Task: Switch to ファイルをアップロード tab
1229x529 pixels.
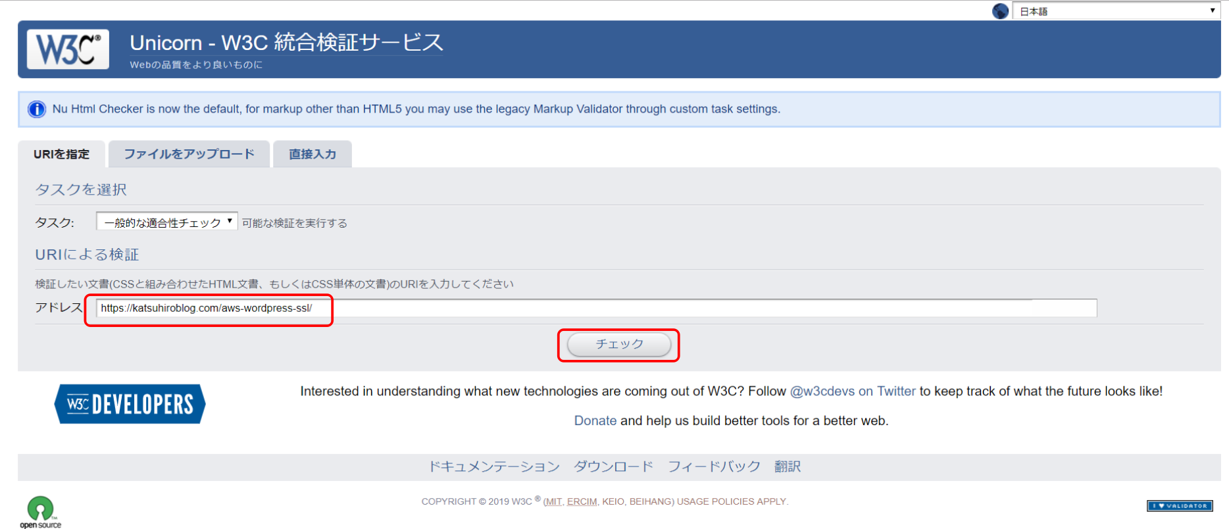Action: point(189,154)
